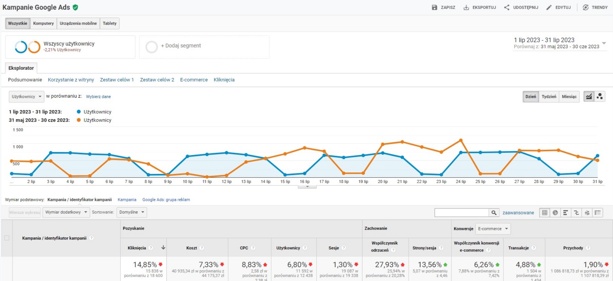Switch to line chart view icon
The image size is (613, 281).
589,97
